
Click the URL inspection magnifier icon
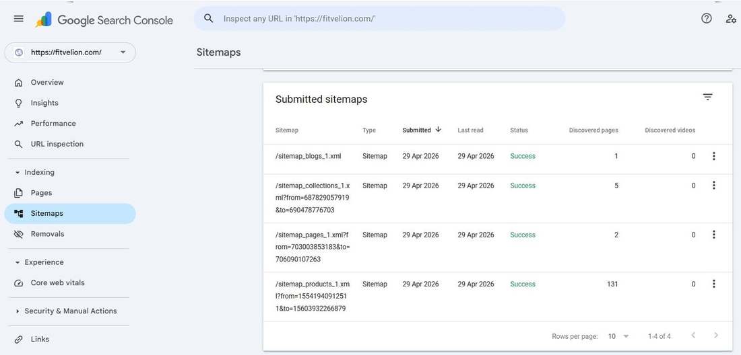18,145
